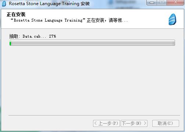
Task: Click the “Rosetta Stone Language Training”正在安装，请等候 message
Action: click(69, 20)
